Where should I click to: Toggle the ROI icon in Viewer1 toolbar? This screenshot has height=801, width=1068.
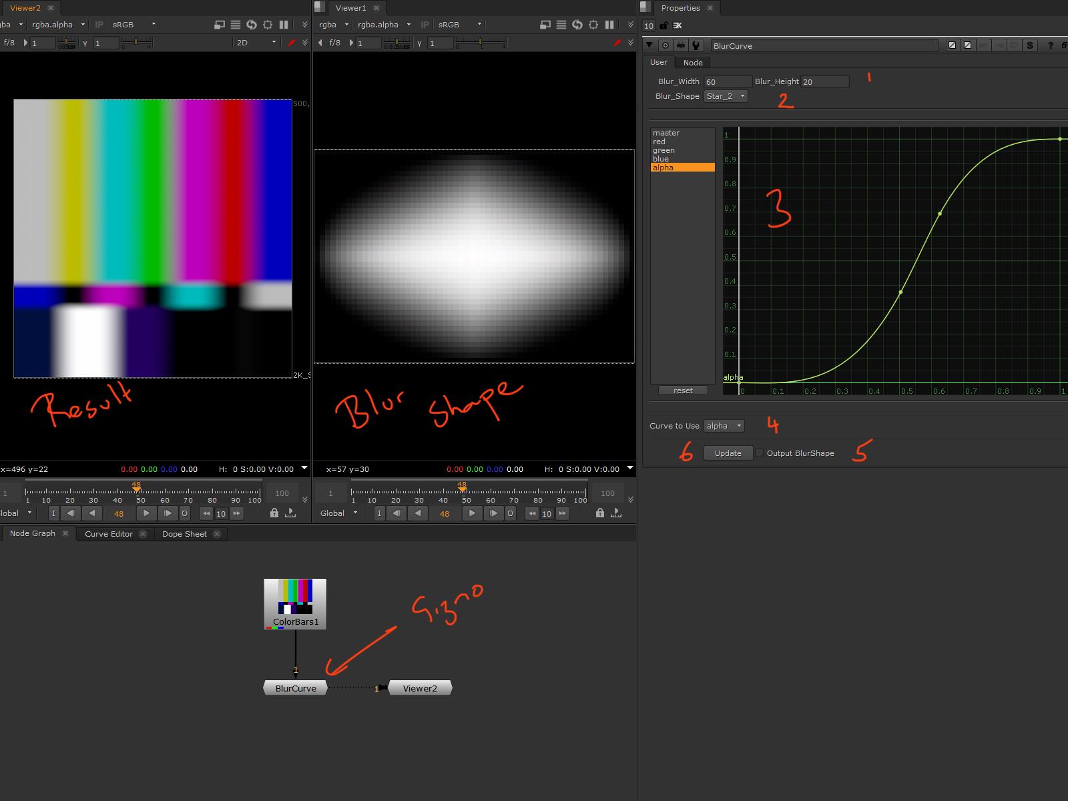(x=593, y=25)
